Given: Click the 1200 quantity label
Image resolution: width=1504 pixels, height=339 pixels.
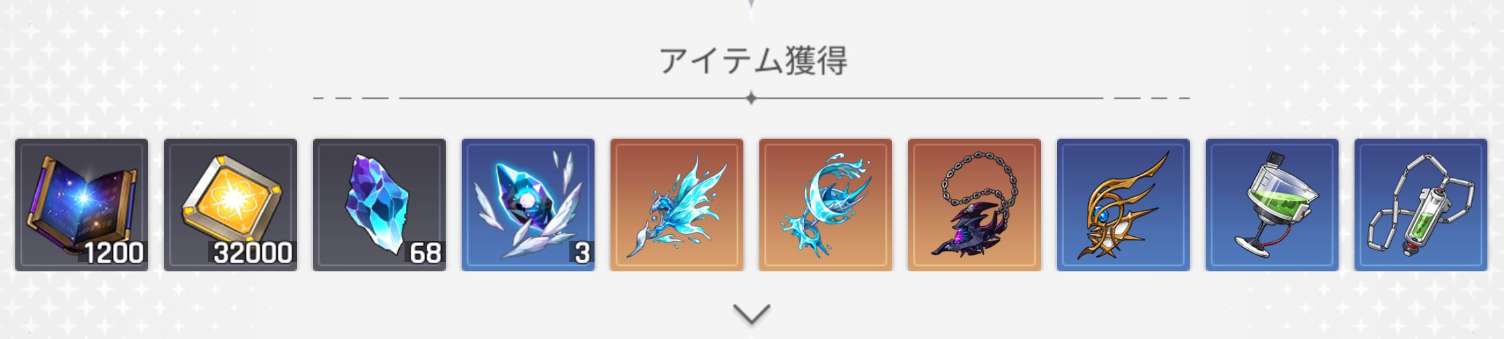Looking at the screenshot, I should pyautogui.click(x=113, y=253).
